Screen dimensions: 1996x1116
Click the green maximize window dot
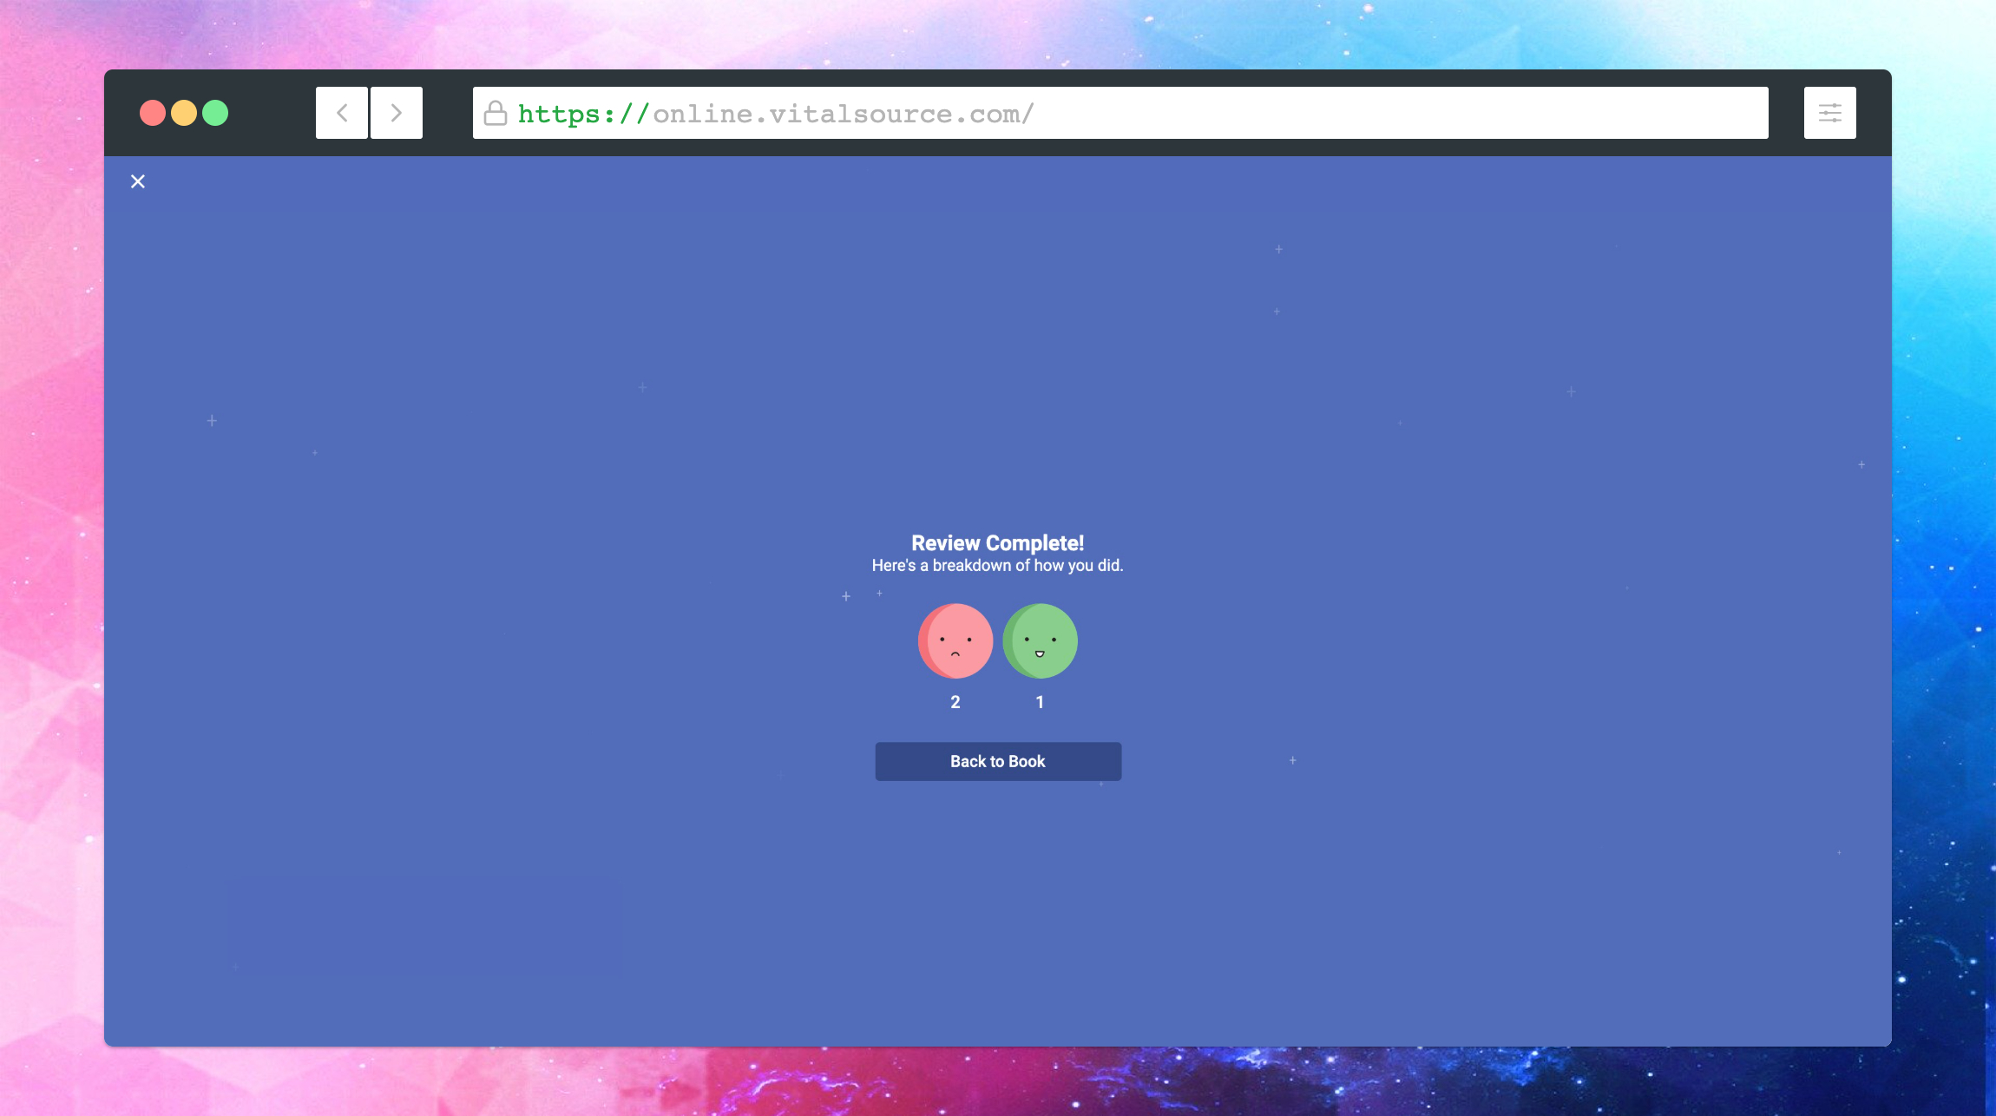215,113
